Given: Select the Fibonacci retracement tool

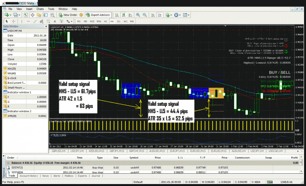Looking at the screenshot, I should coord(48,21).
